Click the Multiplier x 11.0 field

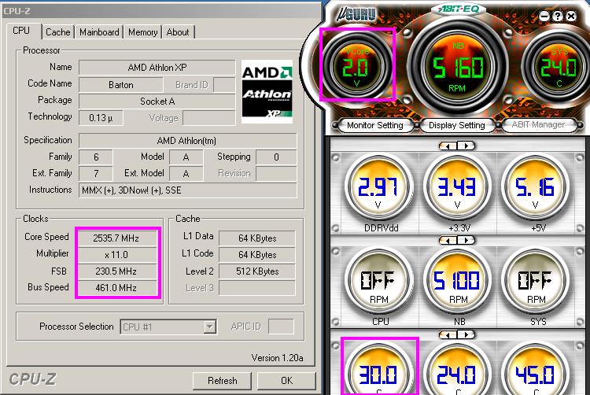click(x=116, y=255)
